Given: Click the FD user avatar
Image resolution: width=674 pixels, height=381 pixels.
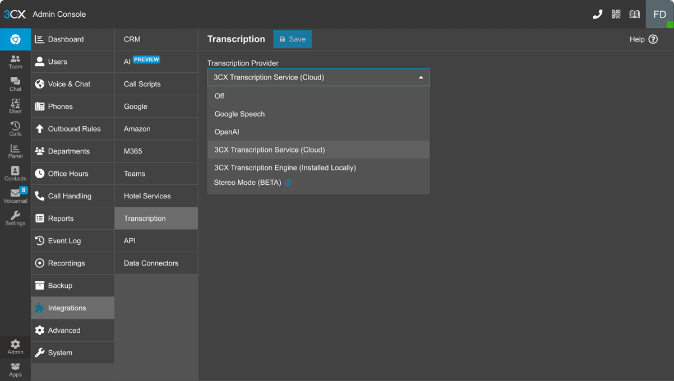Looking at the screenshot, I should point(659,15).
